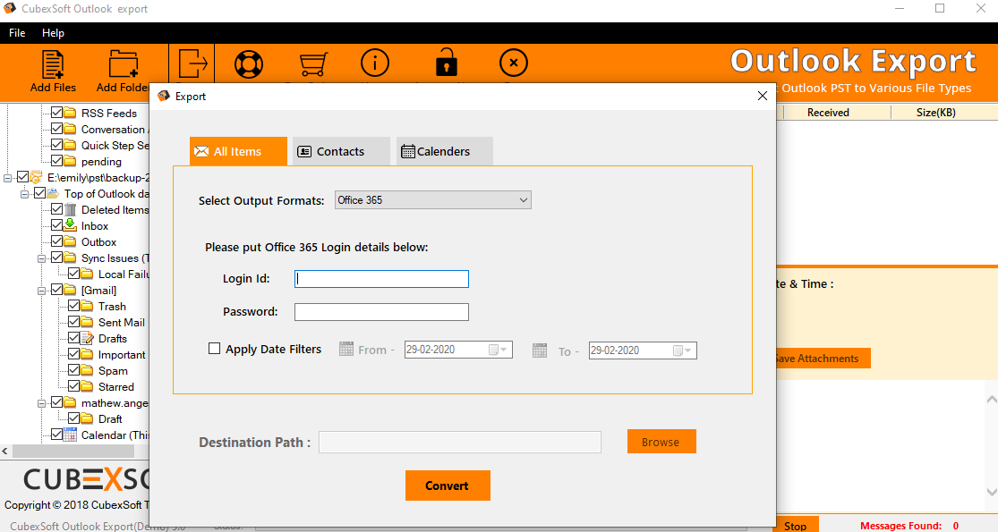Open the Help menu

tap(53, 33)
